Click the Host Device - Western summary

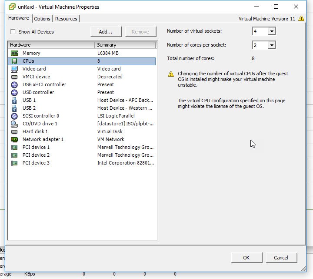125,108
